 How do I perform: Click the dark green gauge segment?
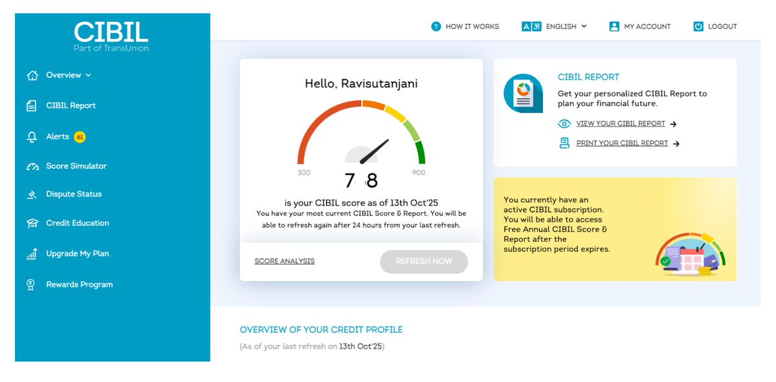click(x=420, y=153)
